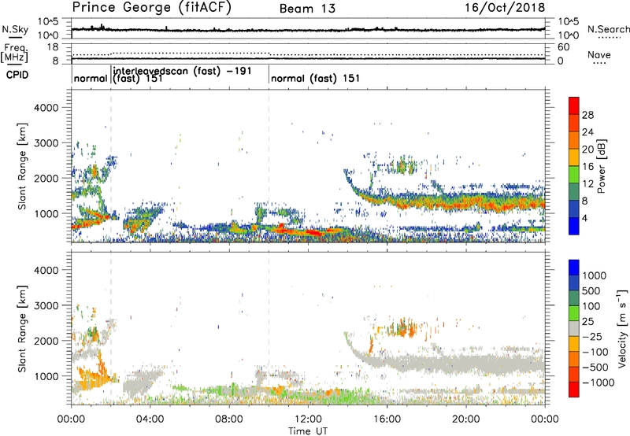Click the "Time UT" axis title
This screenshot has width=630, height=436.
coord(308,430)
